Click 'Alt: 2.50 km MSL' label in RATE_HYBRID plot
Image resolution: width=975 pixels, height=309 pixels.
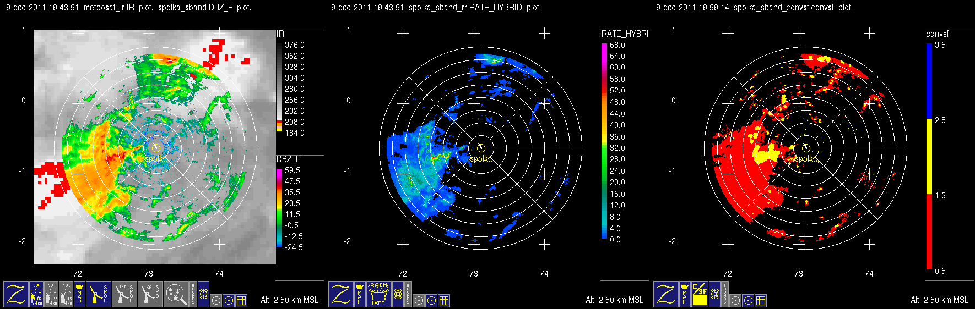coord(614,300)
